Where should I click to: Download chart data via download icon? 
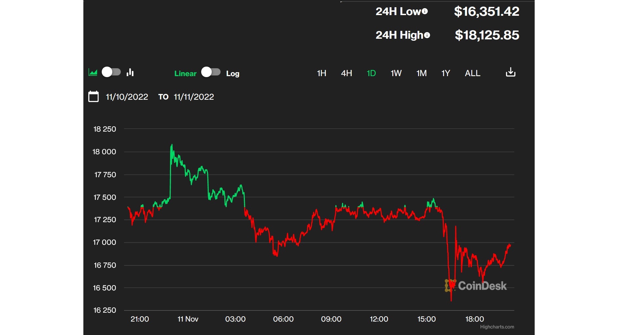click(x=510, y=72)
